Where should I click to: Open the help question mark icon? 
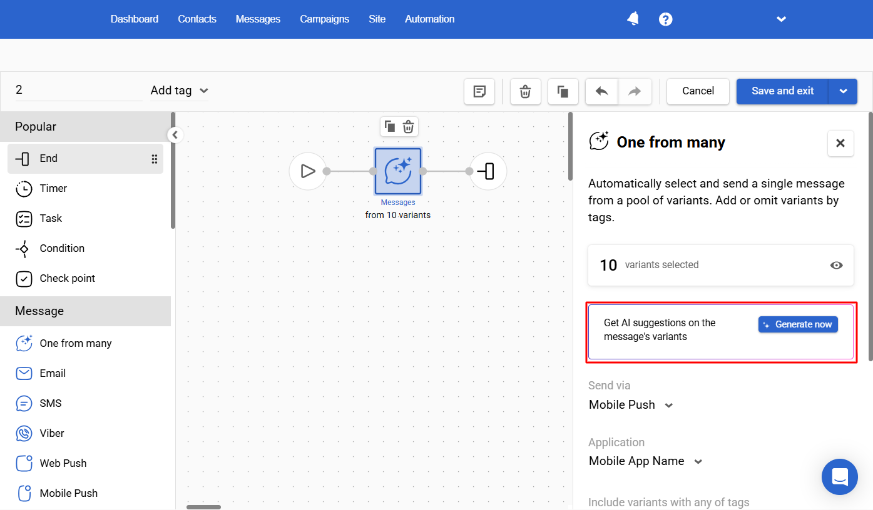click(666, 19)
